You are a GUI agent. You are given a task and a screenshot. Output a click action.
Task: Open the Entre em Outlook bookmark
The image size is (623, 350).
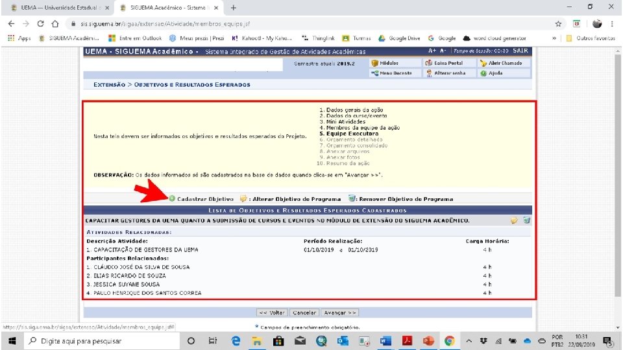[135, 38]
